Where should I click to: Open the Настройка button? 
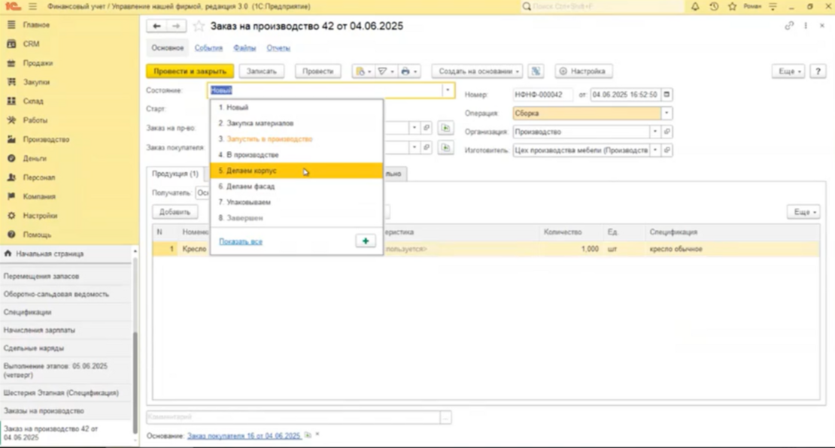click(x=583, y=71)
